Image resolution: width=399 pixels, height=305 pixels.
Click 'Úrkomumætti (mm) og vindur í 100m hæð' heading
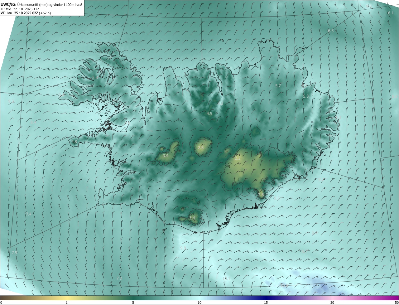(50, 4)
